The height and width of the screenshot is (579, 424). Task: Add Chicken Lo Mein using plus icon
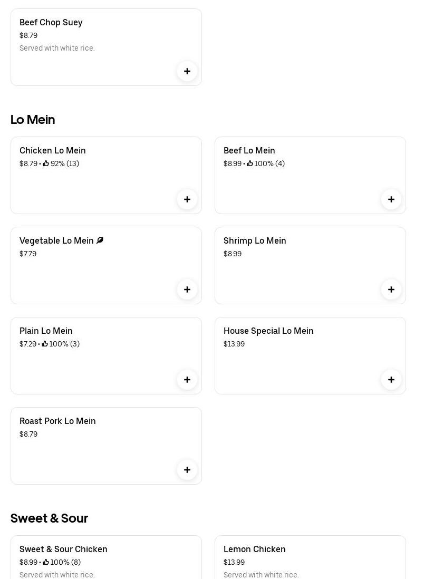click(187, 199)
